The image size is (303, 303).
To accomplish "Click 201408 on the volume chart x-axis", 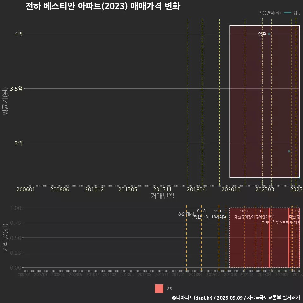I will (x=144, y=274).
